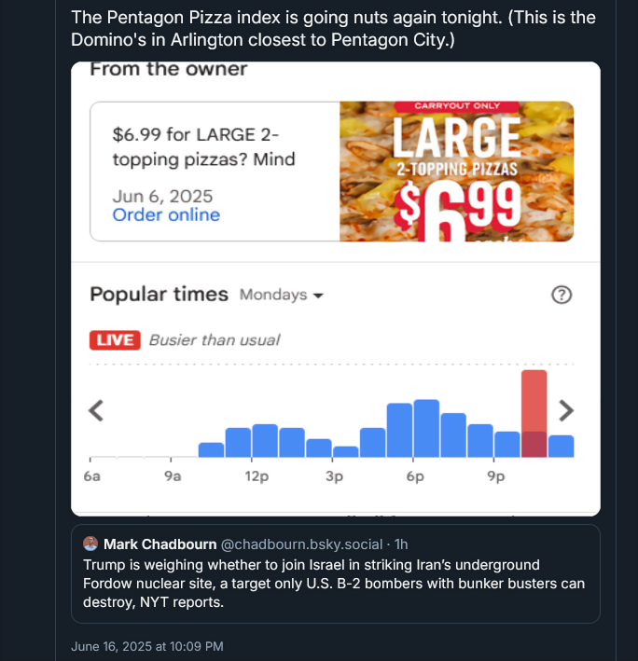The width and height of the screenshot is (638, 661).
Task: Click the Jun 6, 2025 owner post date
Action: pyautogui.click(x=162, y=196)
